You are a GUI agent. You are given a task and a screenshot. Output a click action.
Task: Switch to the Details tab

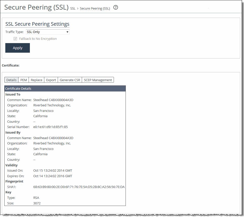(11, 80)
